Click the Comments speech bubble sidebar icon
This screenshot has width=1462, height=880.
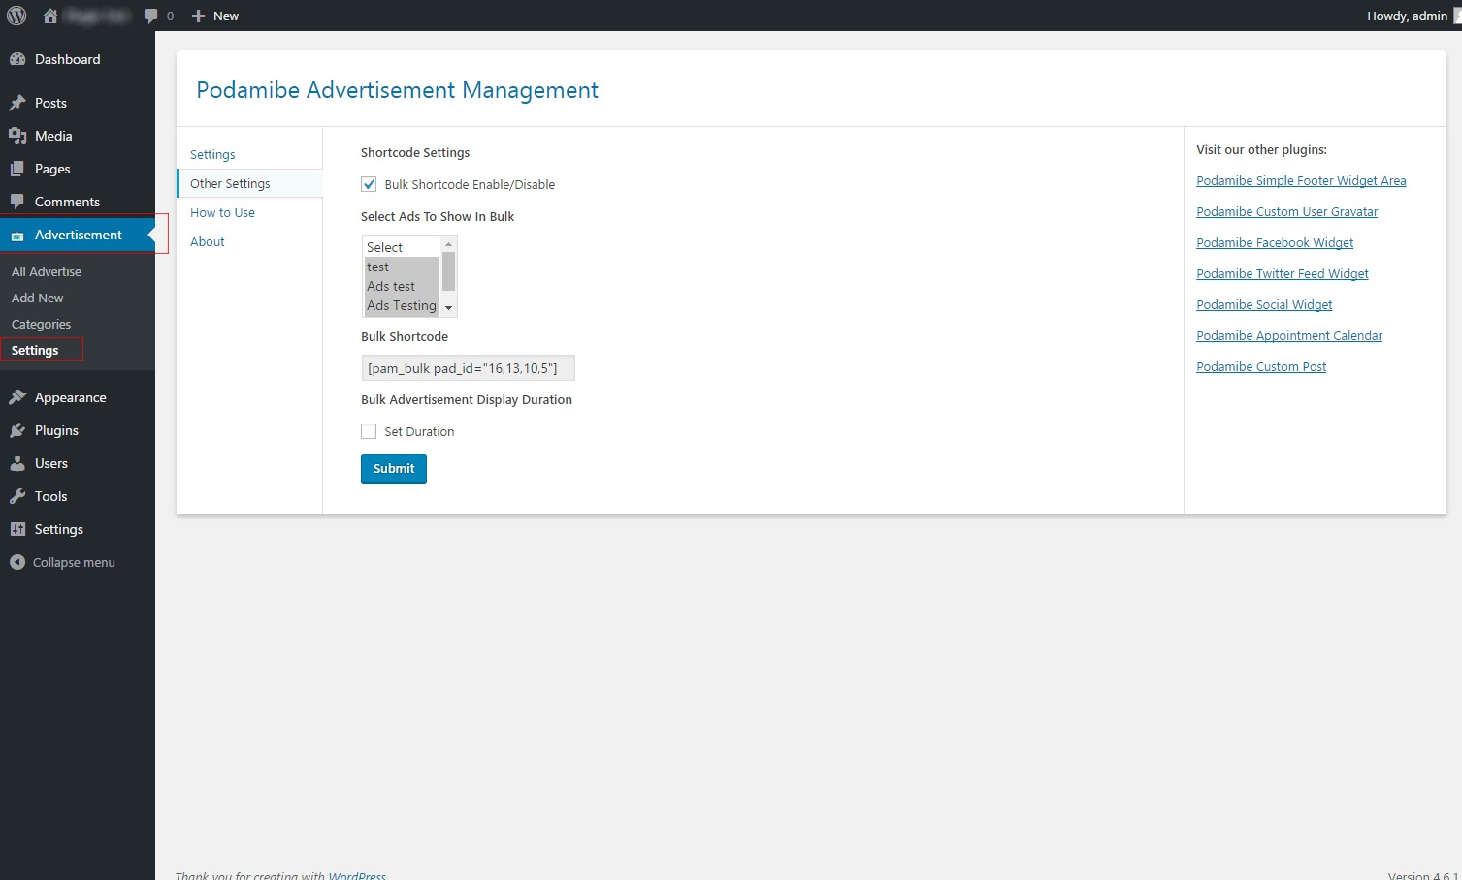click(17, 202)
